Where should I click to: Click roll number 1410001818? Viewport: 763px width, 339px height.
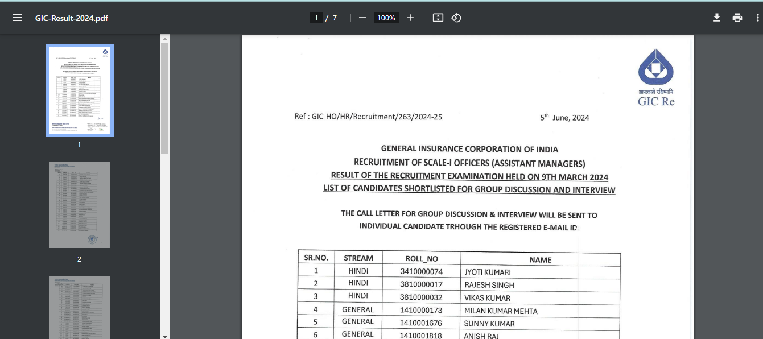[421, 336]
